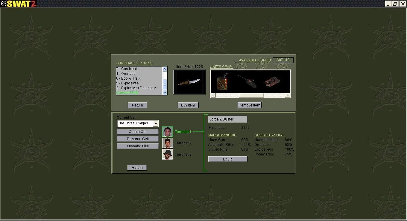Image resolution: width=407 pixels, height=221 pixels.
Task: Click the Cross-Training heading
Action: (270, 135)
